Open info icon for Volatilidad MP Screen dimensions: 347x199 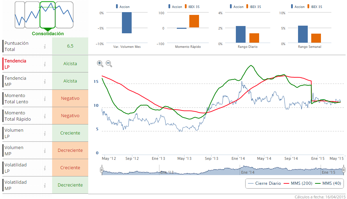(x=45, y=185)
